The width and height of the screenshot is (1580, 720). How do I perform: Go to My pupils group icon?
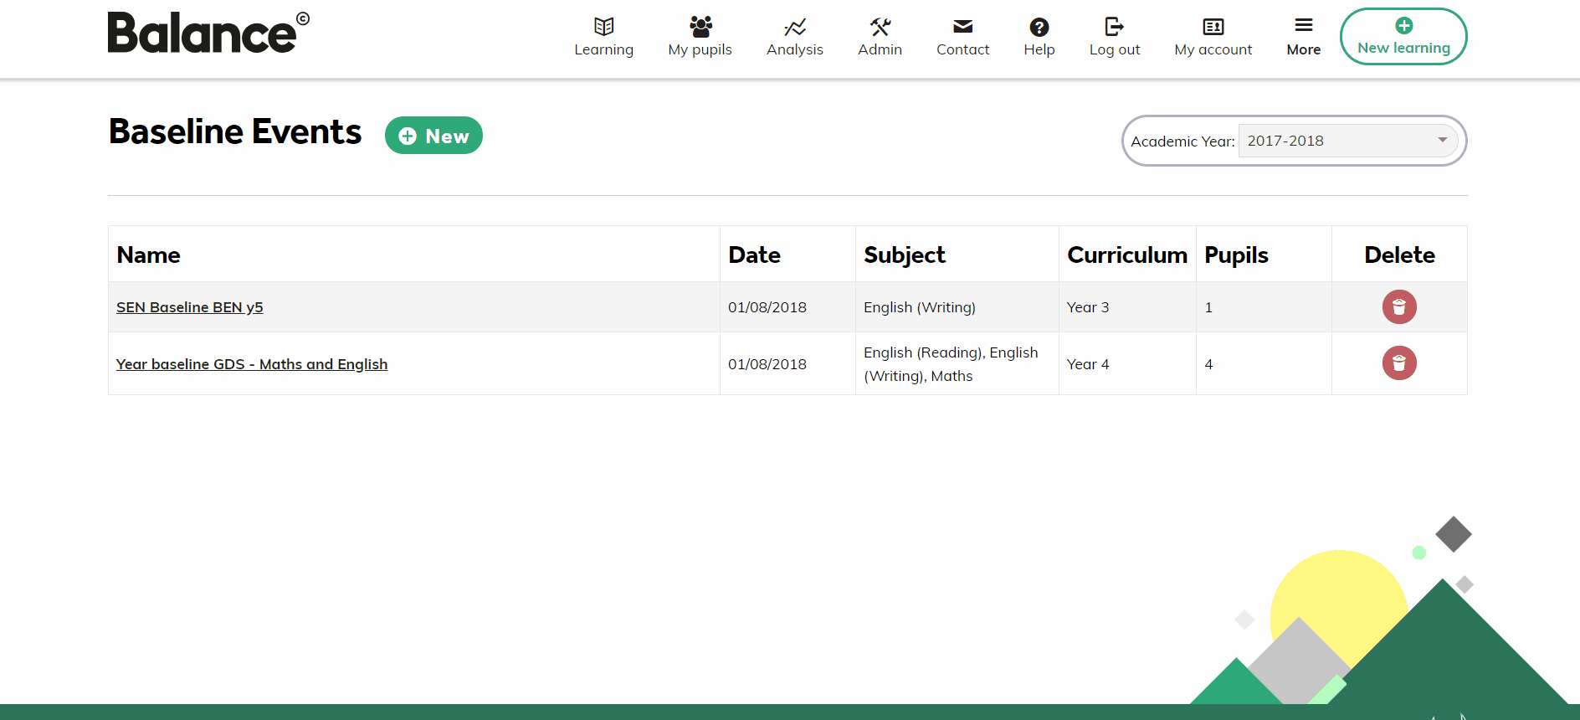click(700, 27)
